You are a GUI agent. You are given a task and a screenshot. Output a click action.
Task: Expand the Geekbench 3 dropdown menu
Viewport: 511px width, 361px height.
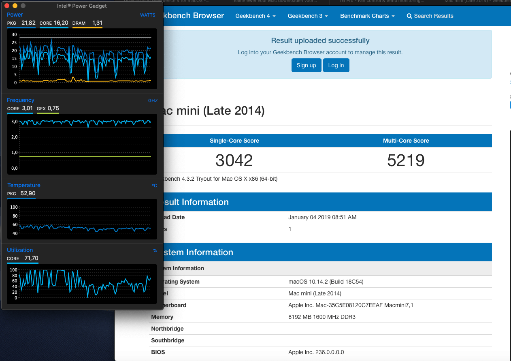[x=308, y=16]
